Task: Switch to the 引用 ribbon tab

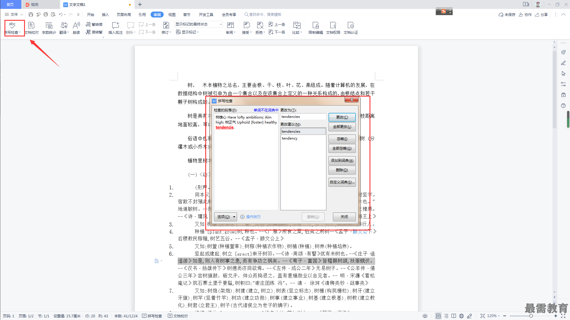Action: tap(142, 15)
